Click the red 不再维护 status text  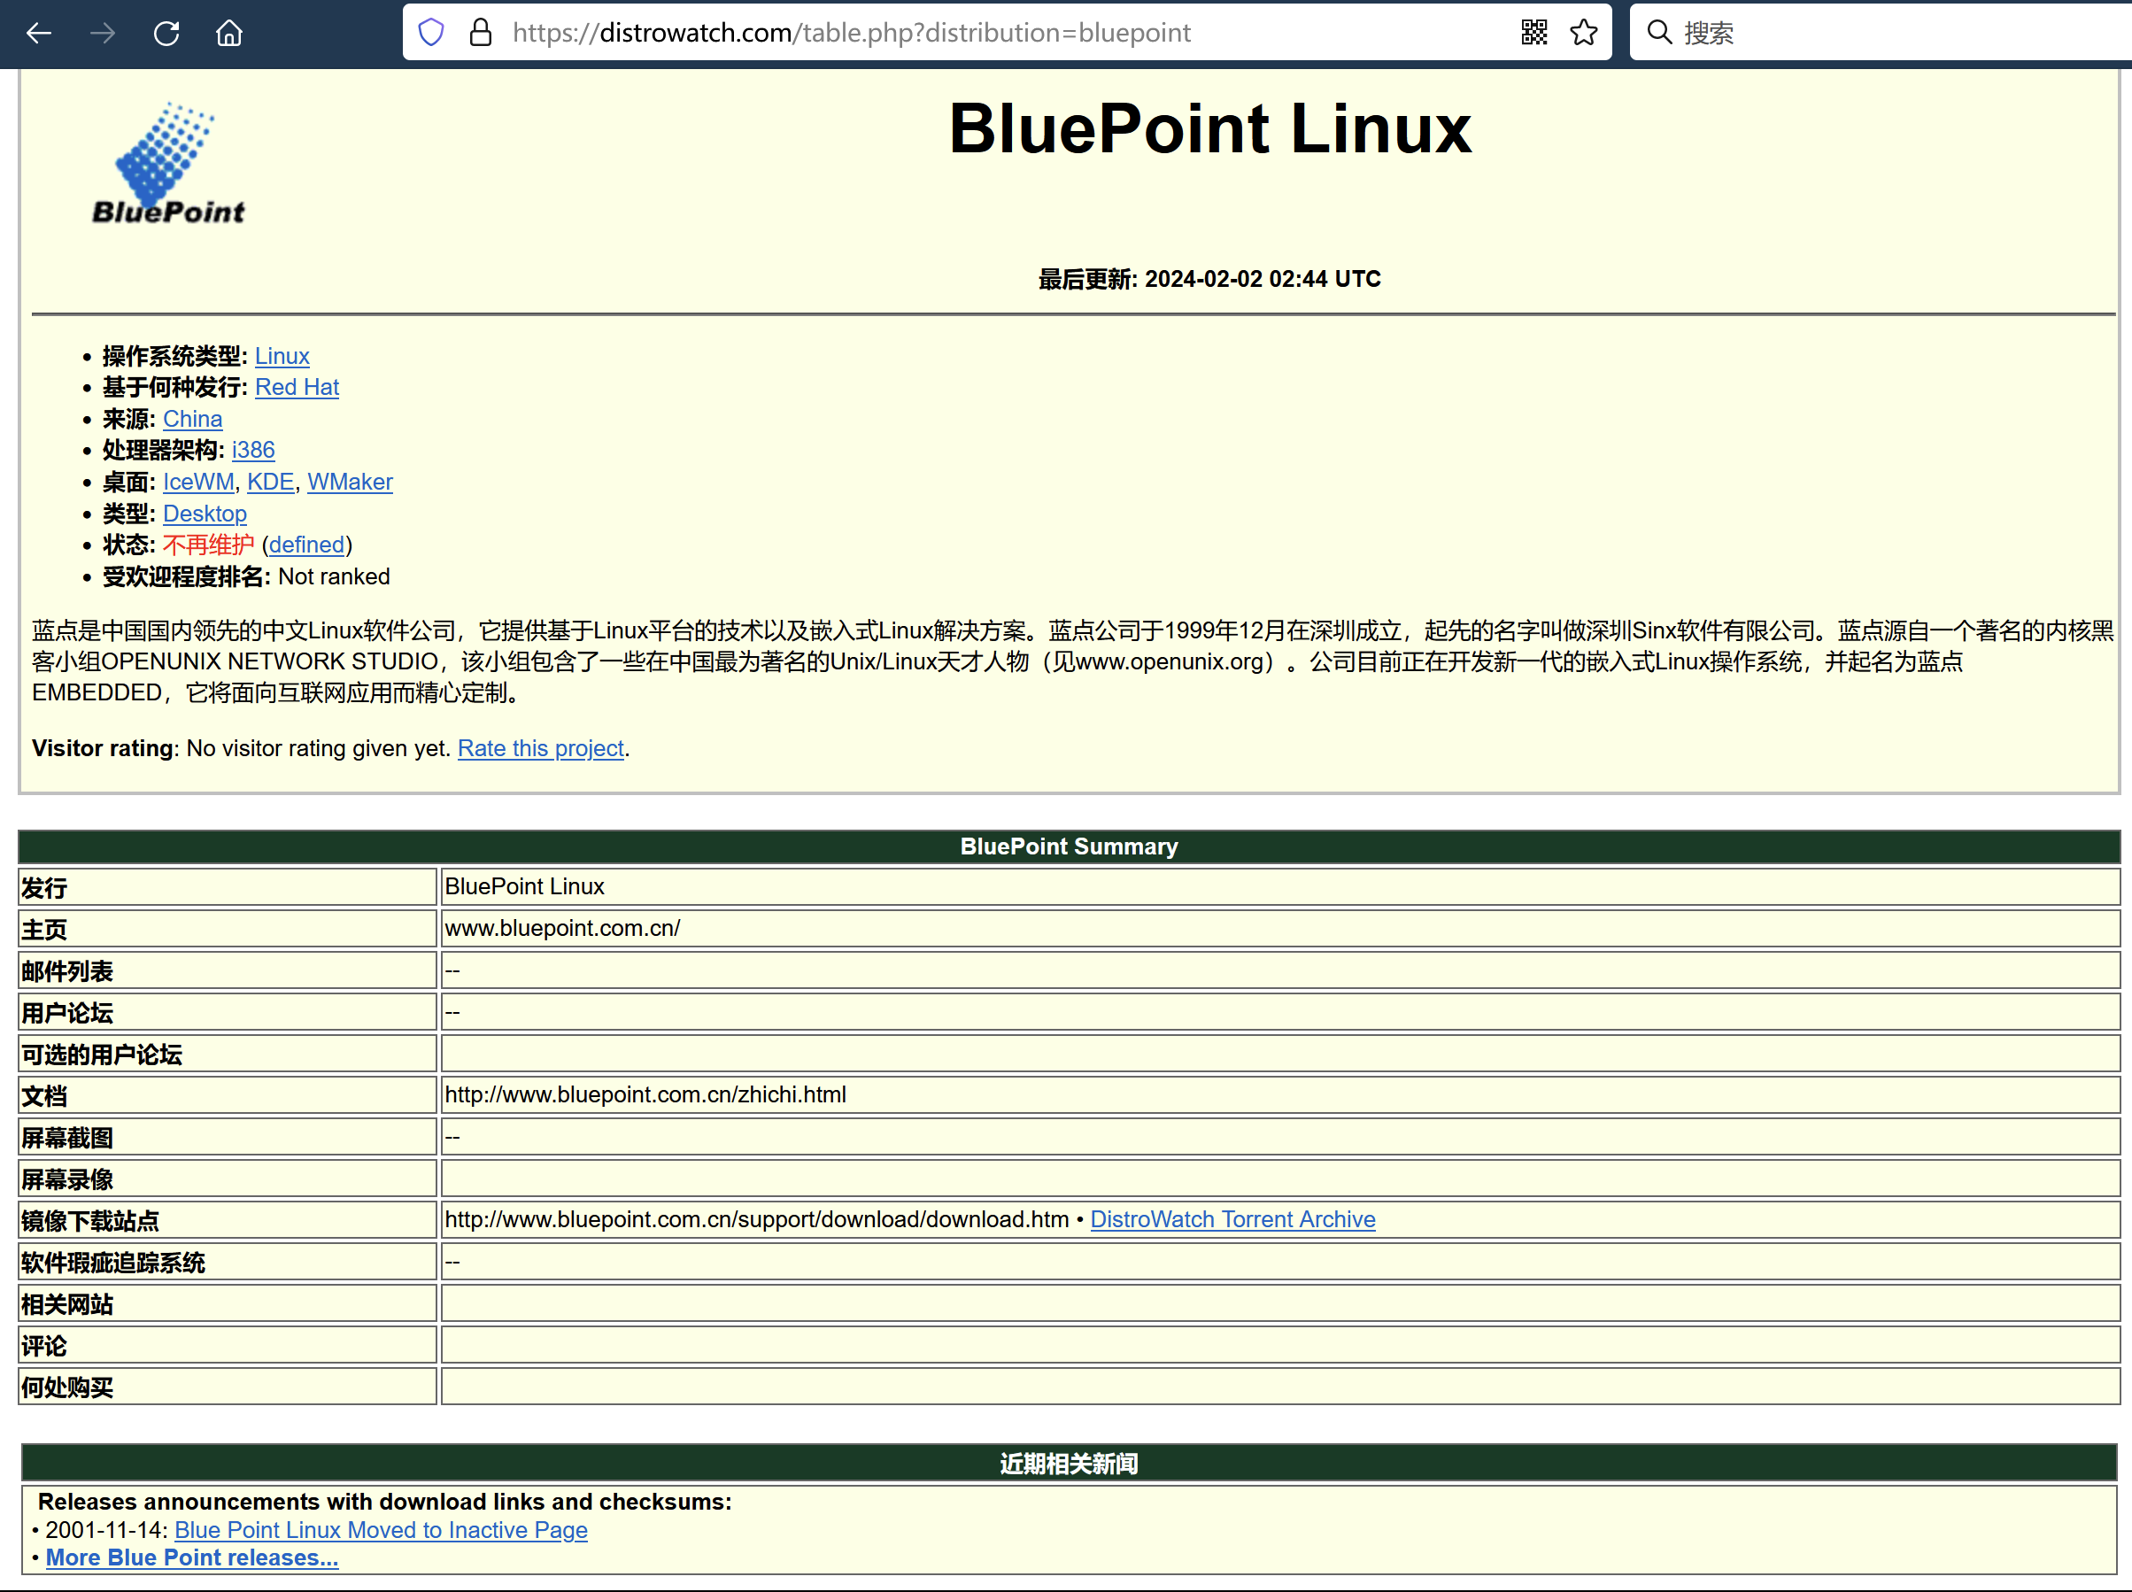(x=209, y=544)
